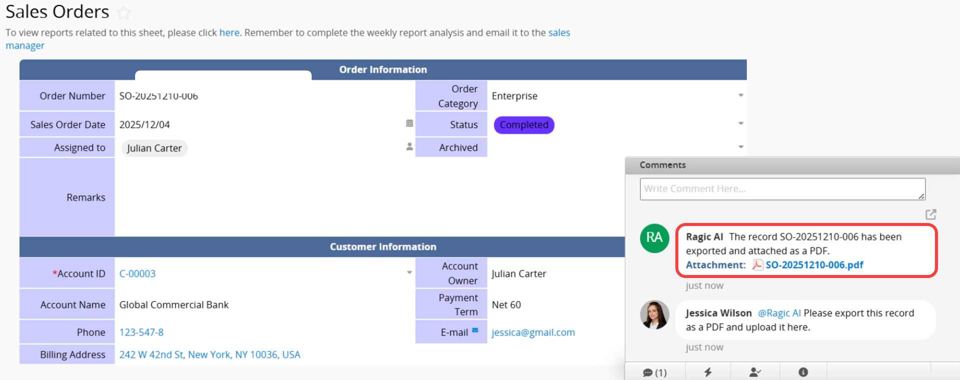Click the green Ragic AI avatar
Viewport: 960px width, 380px height.
[654, 238]
